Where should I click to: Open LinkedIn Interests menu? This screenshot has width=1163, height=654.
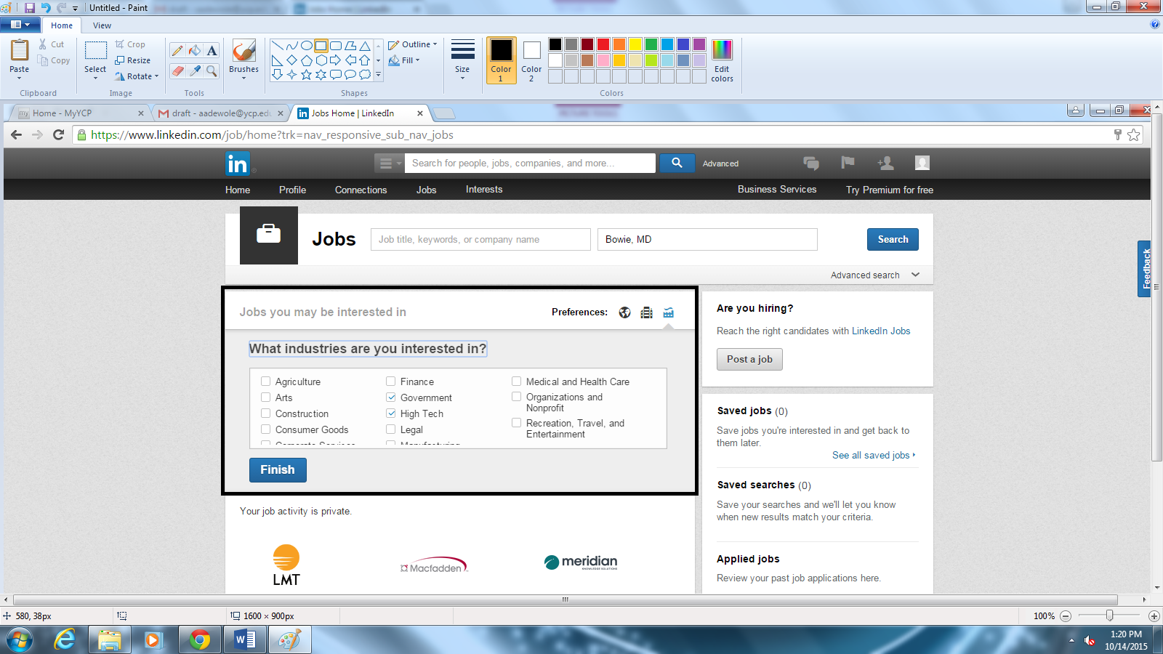[x=484, y=190]
